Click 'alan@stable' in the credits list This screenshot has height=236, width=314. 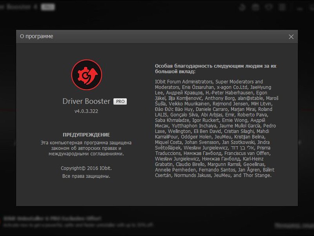coord(250,98)
